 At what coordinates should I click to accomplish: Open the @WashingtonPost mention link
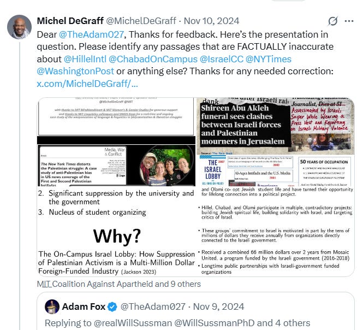(x=75, y=71)
